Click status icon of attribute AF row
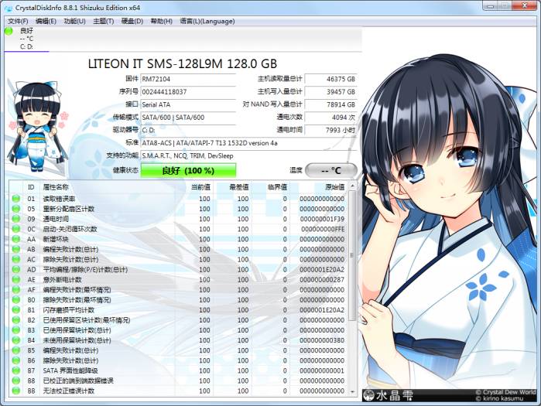This screenshot has width=541, height=406. point(16,289)
